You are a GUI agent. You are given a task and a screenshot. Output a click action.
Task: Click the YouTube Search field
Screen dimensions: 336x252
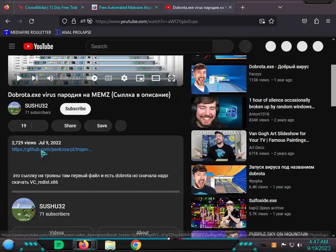pos(149,46)
